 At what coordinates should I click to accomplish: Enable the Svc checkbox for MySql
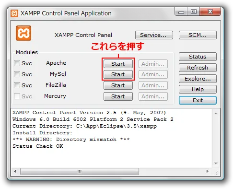[17, 74]
